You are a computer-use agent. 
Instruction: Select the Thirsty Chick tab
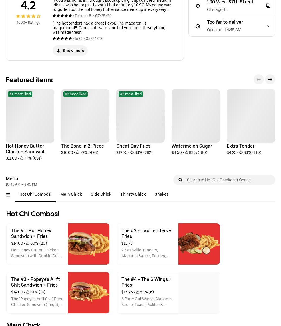[x=133, y=194]
